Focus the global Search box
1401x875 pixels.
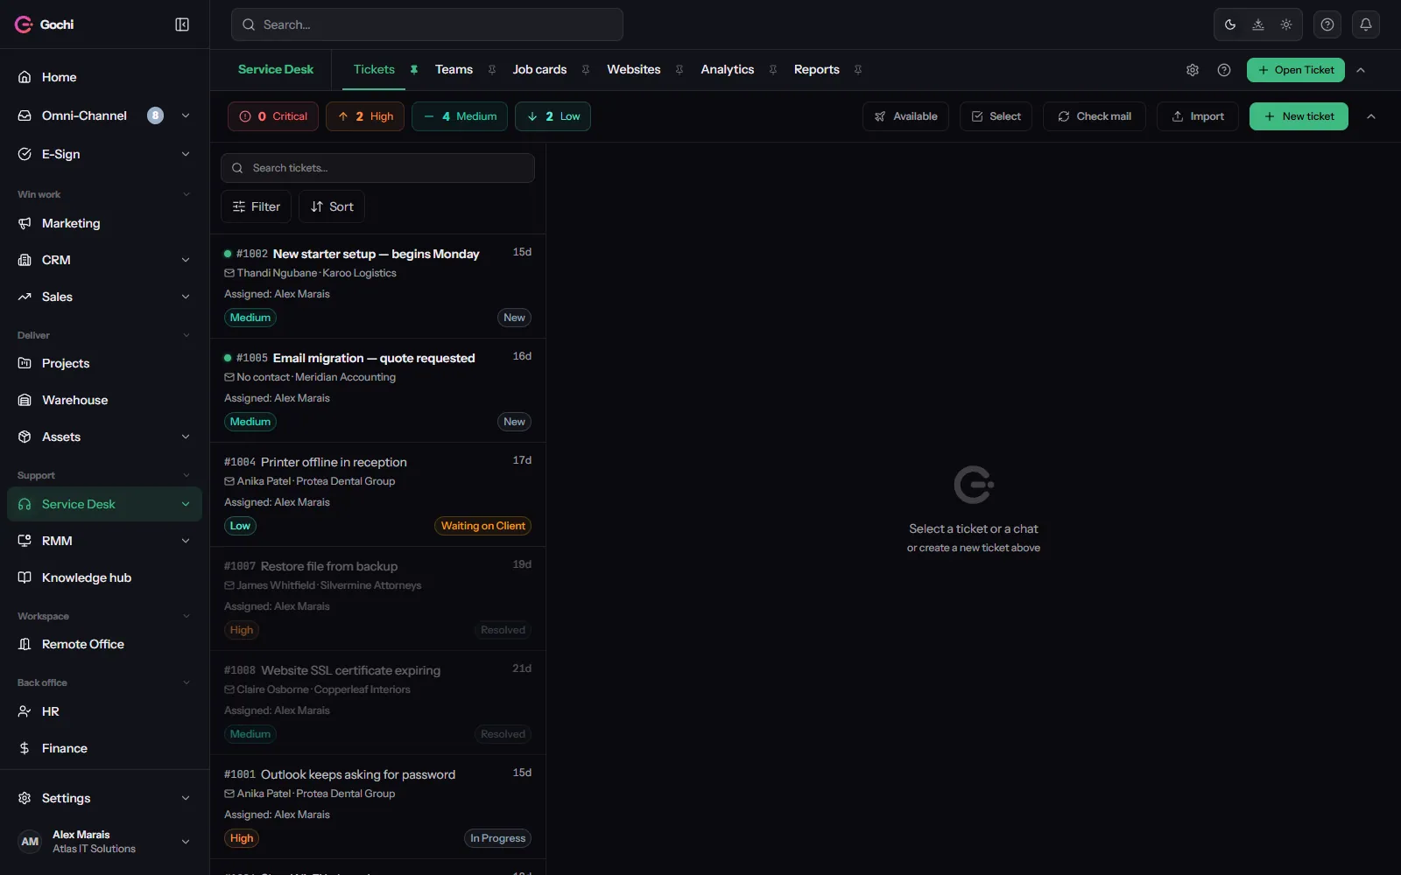point(427,24)
